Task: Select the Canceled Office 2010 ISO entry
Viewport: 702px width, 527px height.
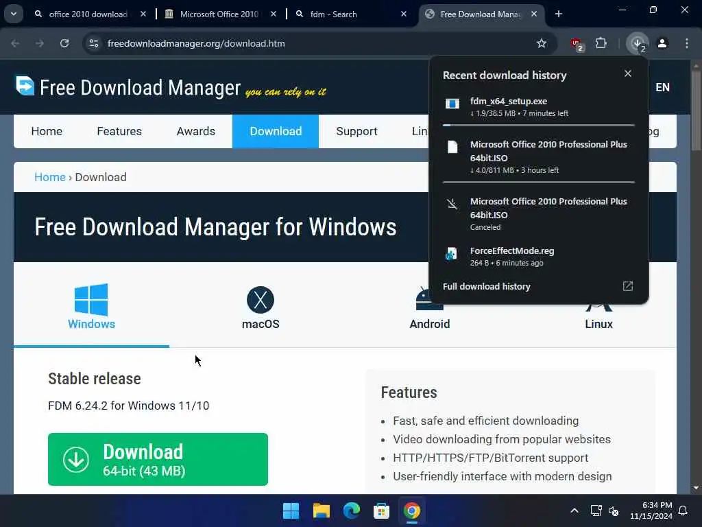Action: 539,214
